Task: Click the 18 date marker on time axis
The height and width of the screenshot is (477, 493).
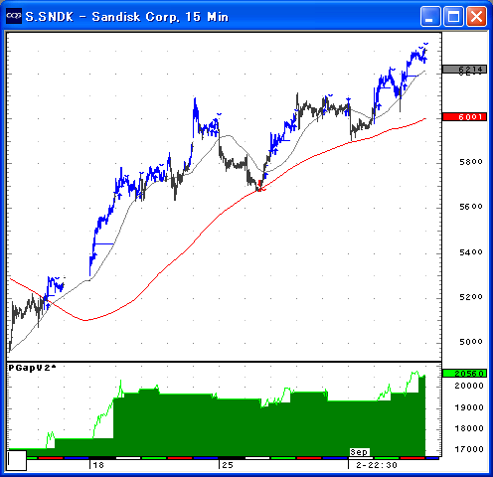Action: 98,465
